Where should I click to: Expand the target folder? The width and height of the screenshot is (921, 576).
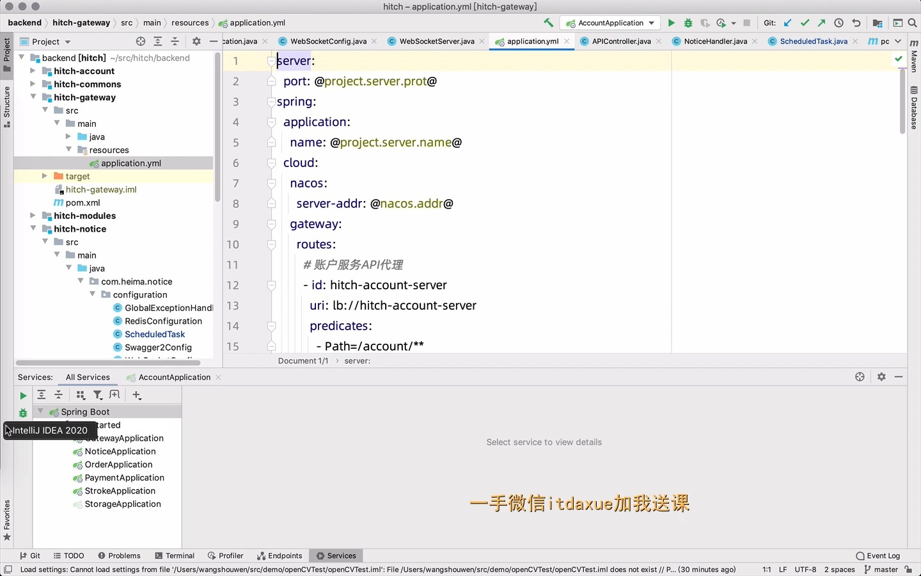pos(45,176)
